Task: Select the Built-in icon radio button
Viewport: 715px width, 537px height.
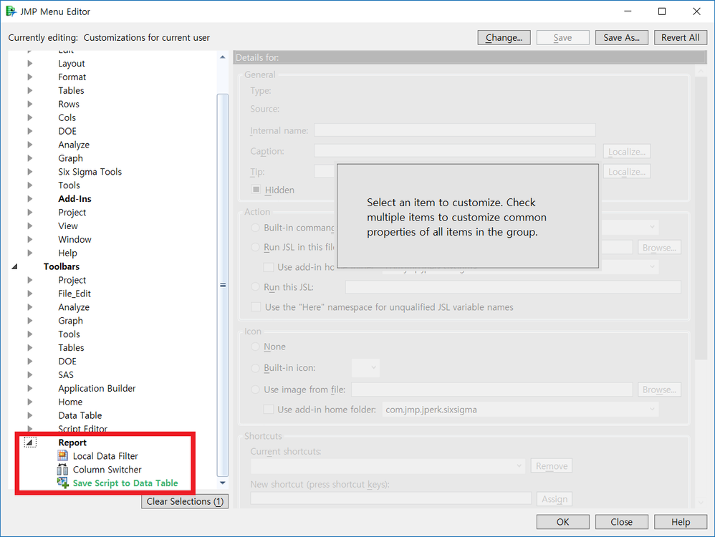Action: (255, 368)
